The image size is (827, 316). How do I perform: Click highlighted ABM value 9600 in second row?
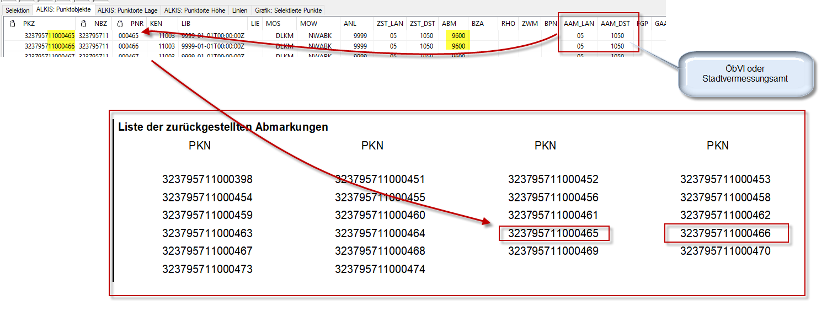coord(458,46)
